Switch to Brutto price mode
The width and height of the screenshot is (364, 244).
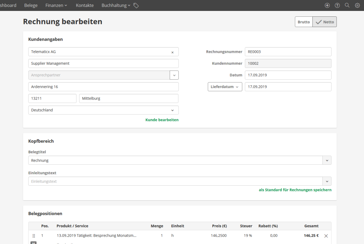304,22
